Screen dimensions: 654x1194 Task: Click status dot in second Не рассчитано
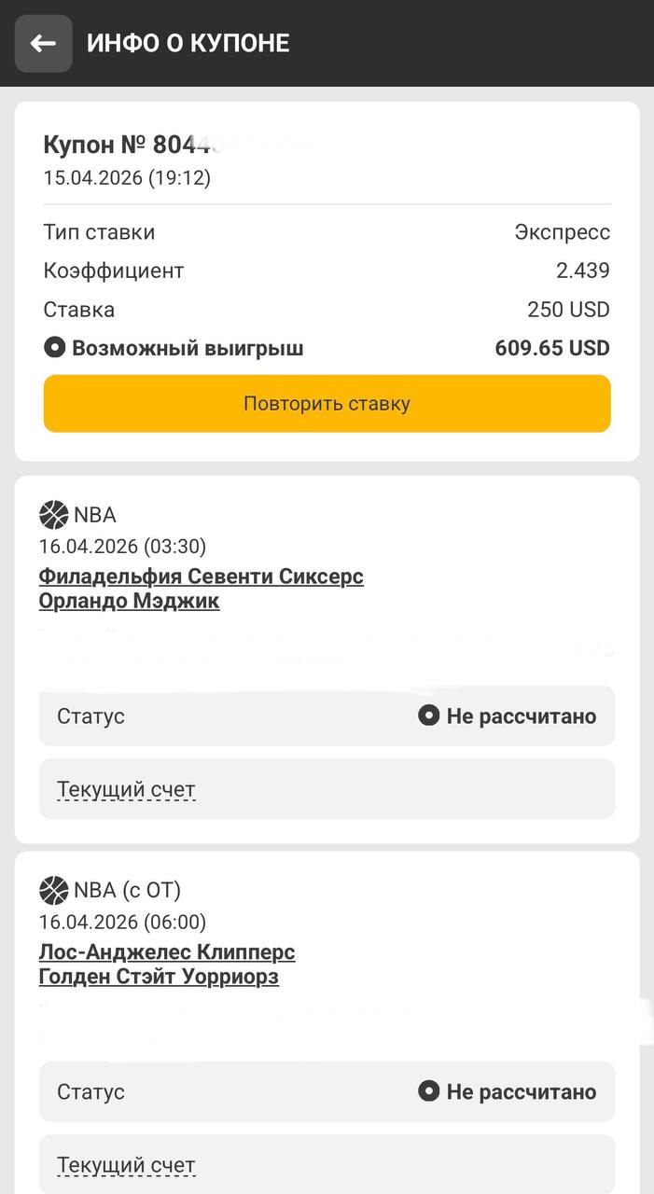point(428,1091)
